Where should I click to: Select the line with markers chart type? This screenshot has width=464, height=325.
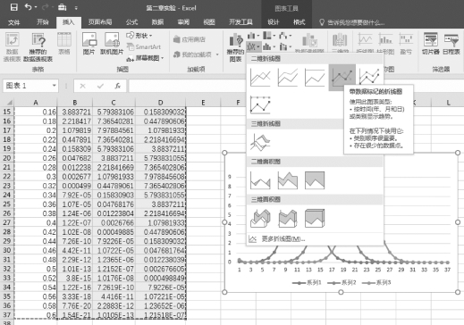pyautogui.click(x=342, y=78)
